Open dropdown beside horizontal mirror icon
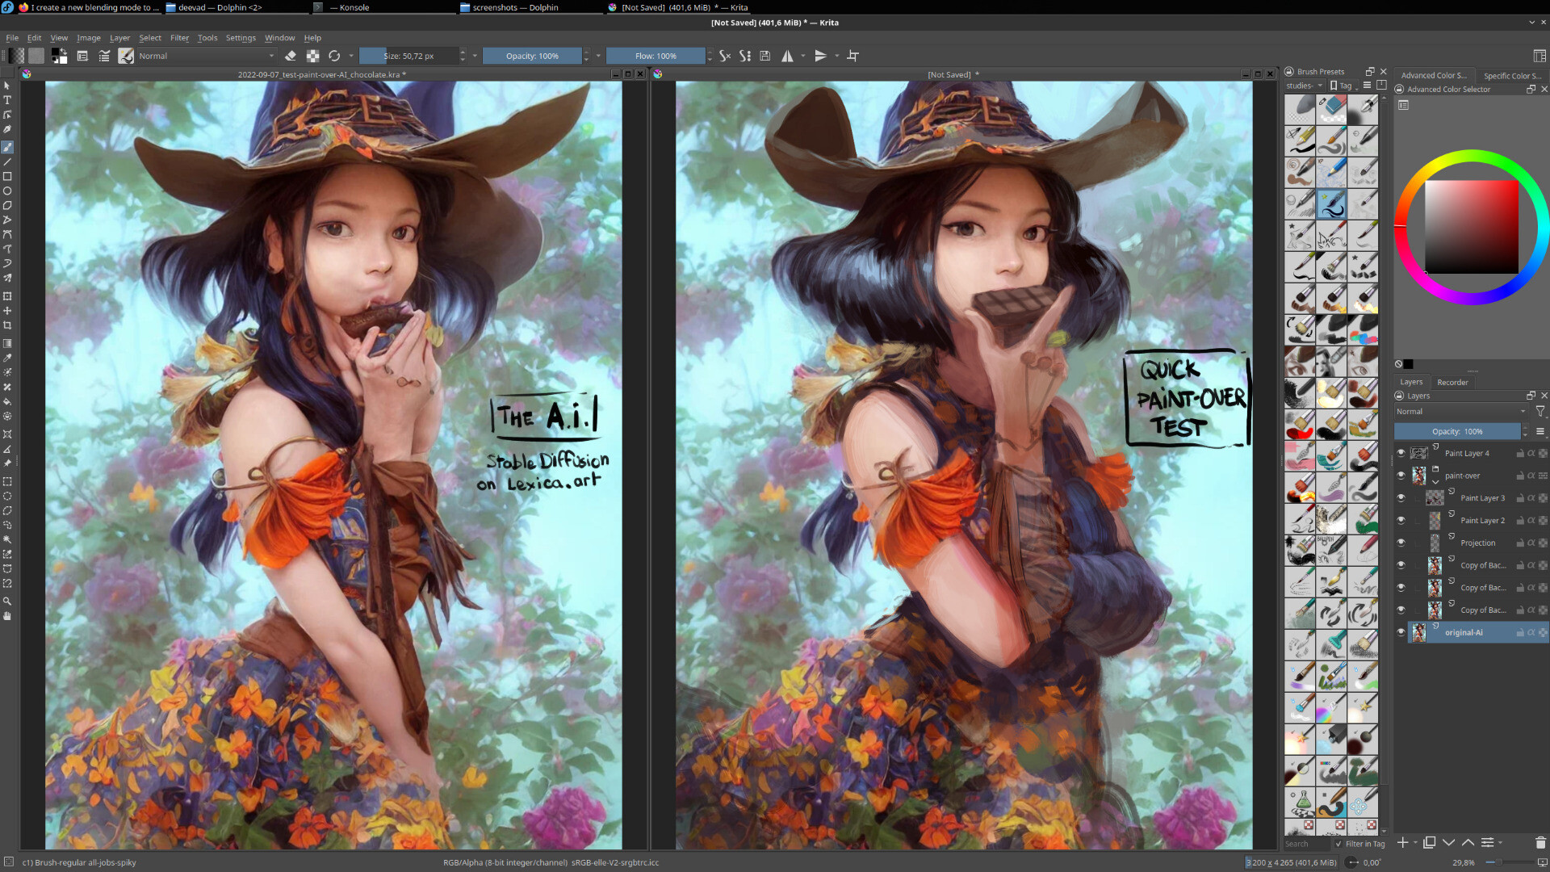1550x872 pixels. pos(803,56)
